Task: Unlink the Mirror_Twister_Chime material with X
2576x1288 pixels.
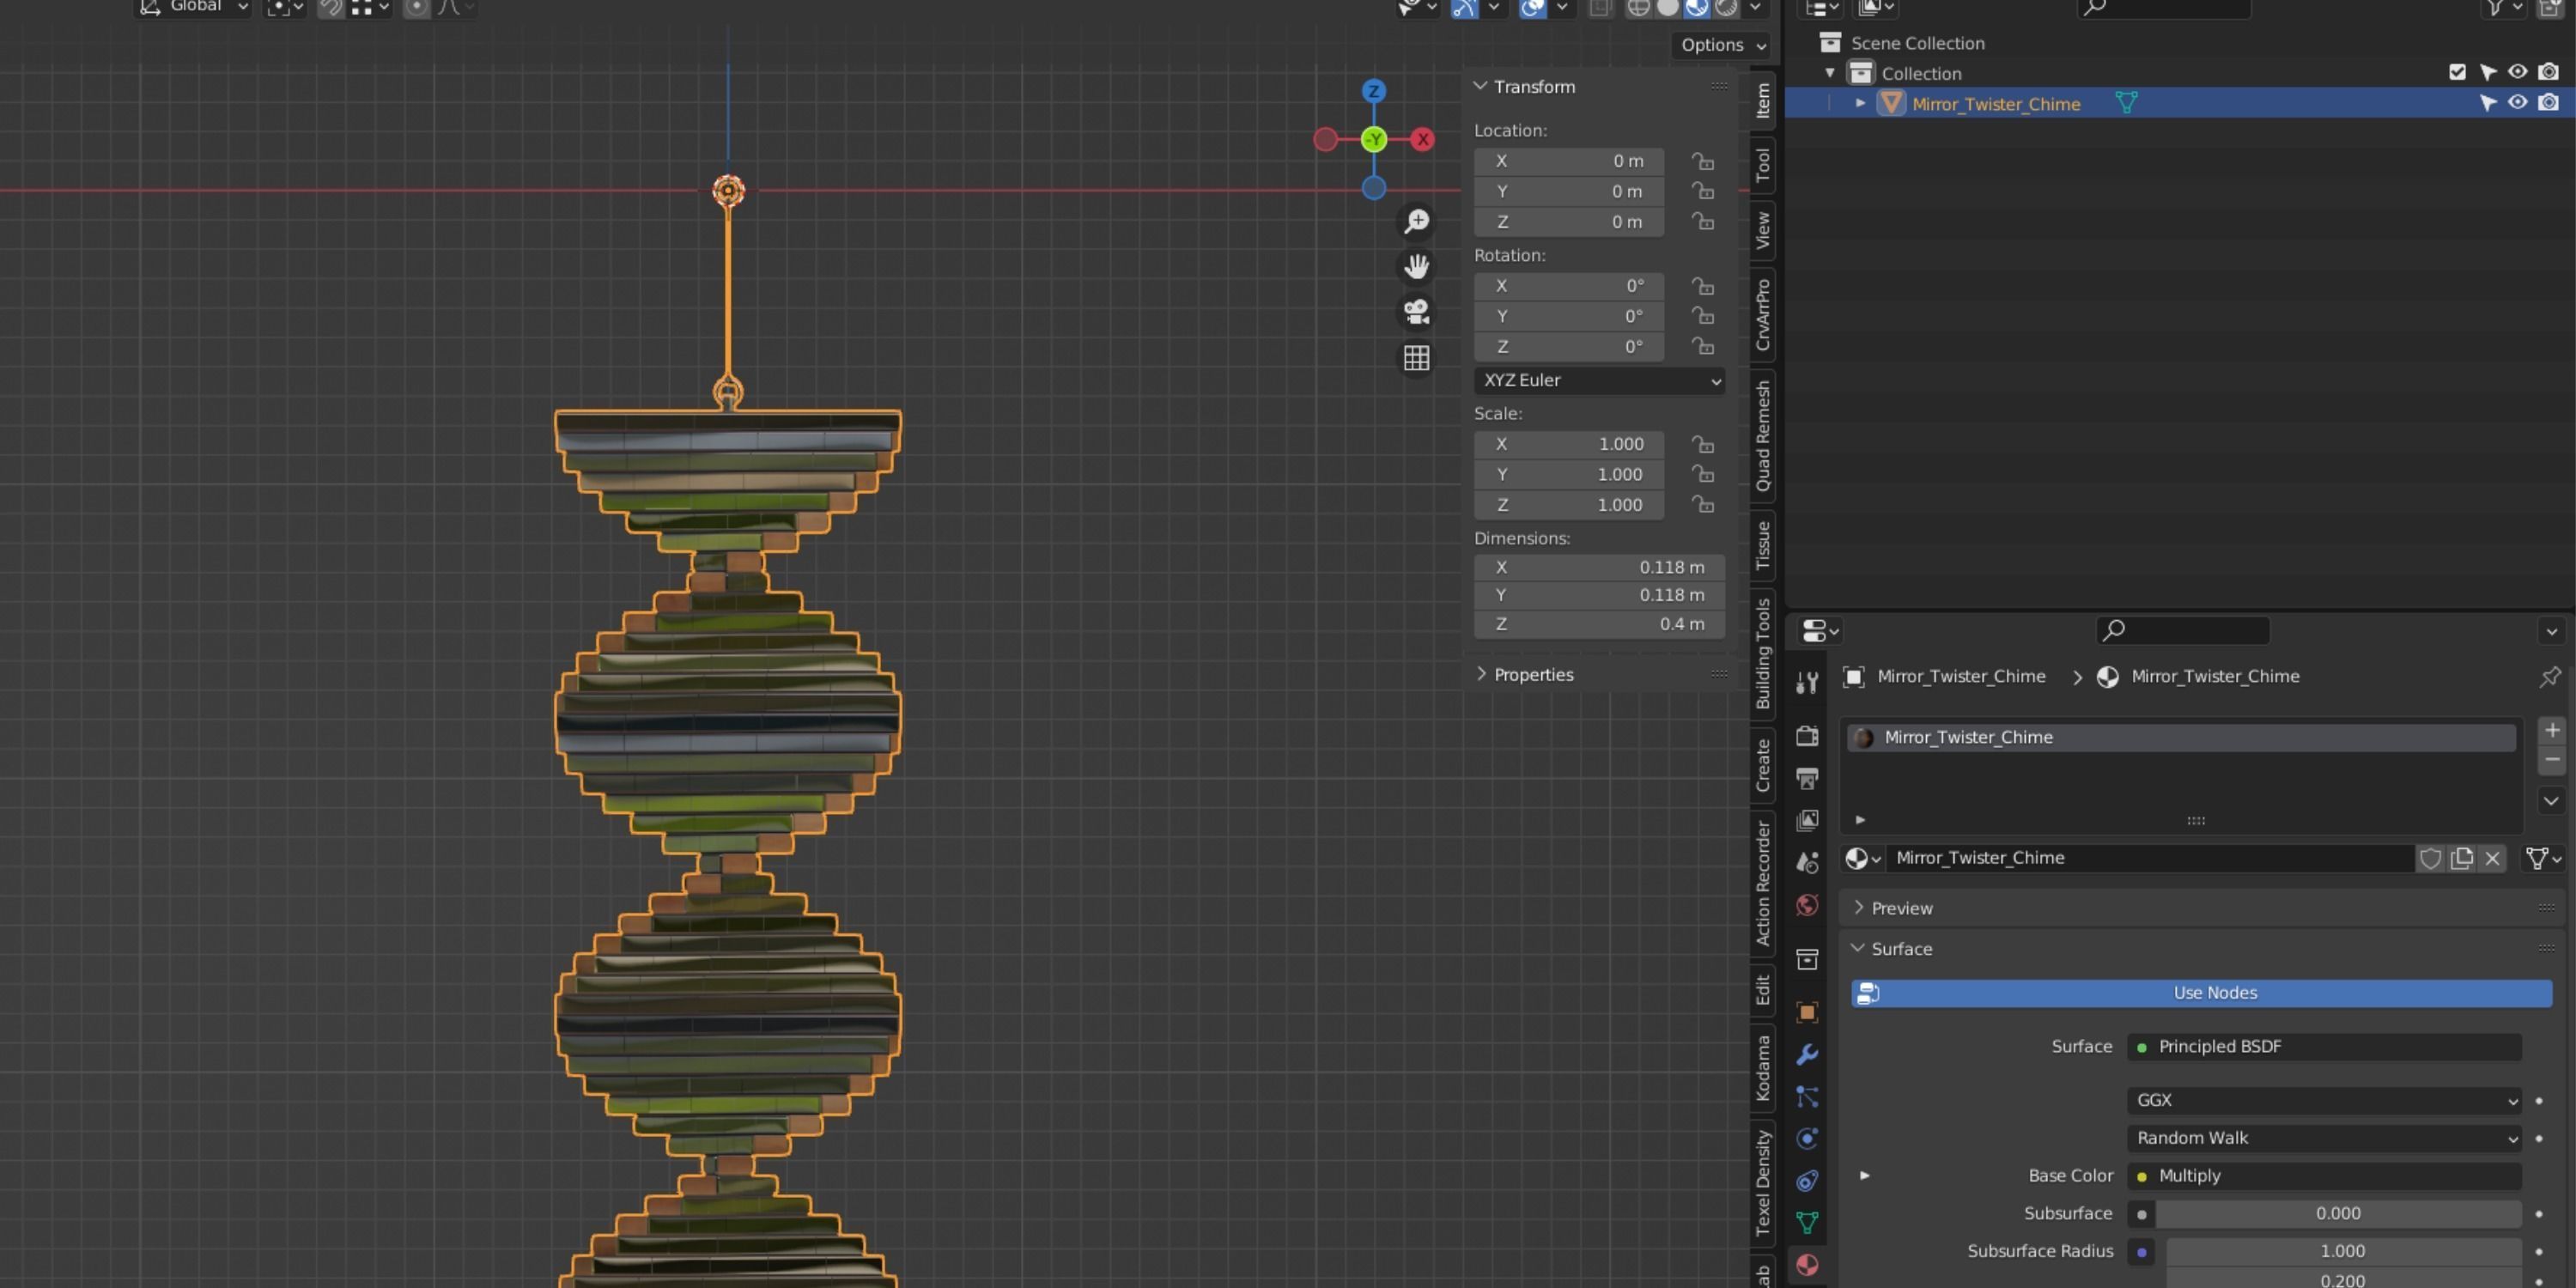Action: click(x=2492, y=858)
